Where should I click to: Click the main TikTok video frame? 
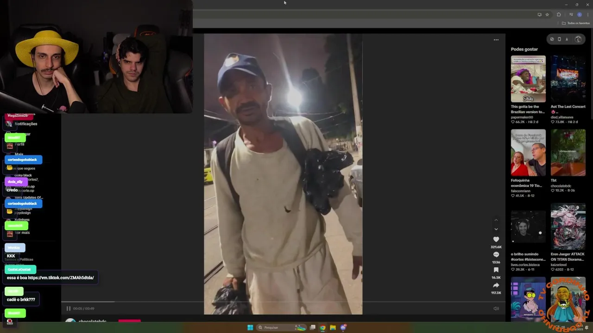point(283,174)
